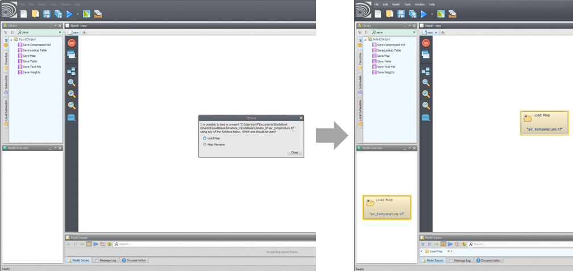Click the top magnifier zoom icon in the left sketch toolbar

72,82
